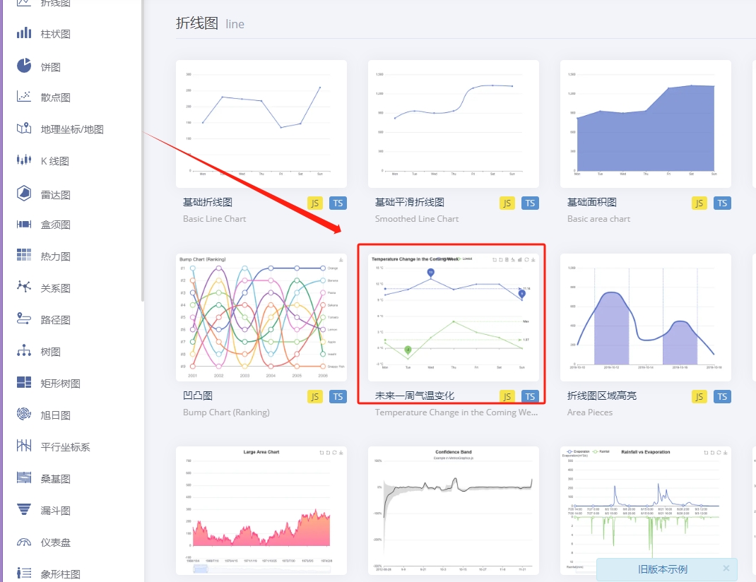Click the gauge (仪表盘) icon
This screenshot has width=756, height=582.
point(24,542)
